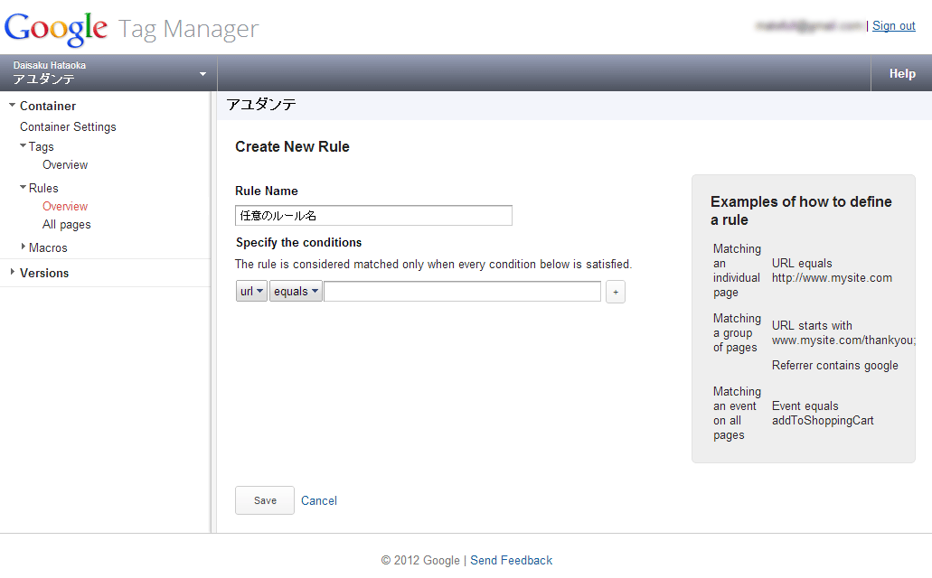Open the url condition type dropdown

point(251,292)
